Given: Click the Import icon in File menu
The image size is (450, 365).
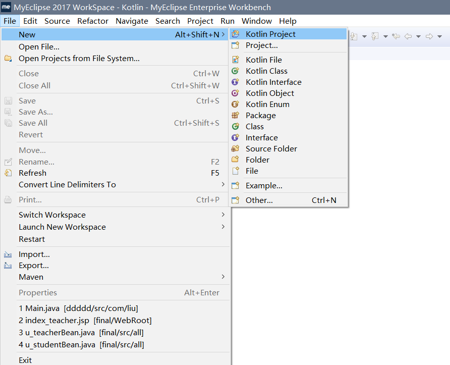Looking at the screenshot, I should point(8,254).
